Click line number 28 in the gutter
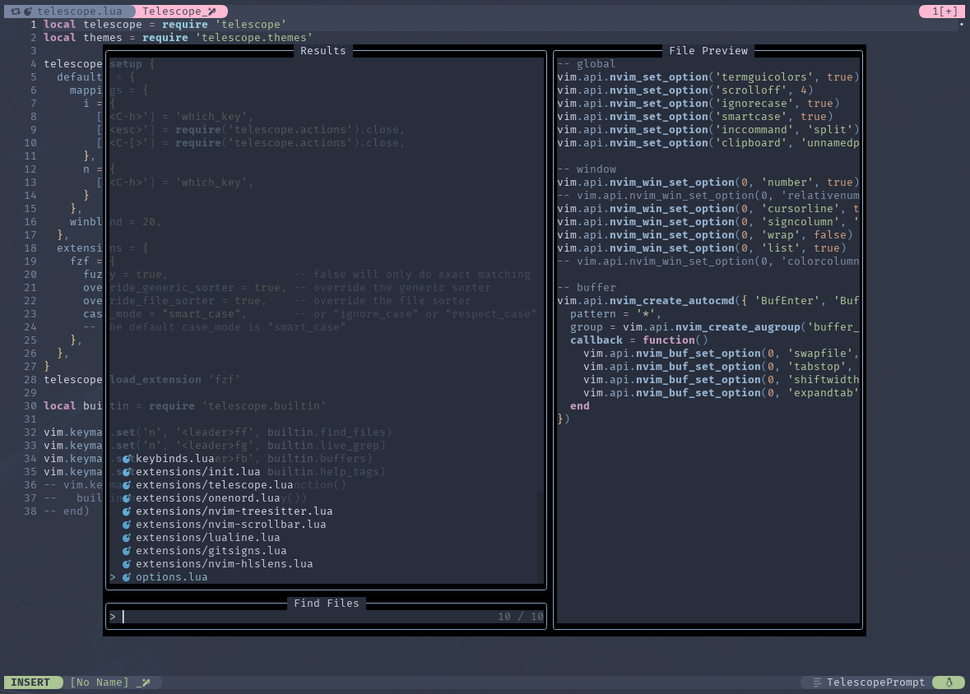Image resolution: width=970 pixels, height=694 pixels. 30,379
